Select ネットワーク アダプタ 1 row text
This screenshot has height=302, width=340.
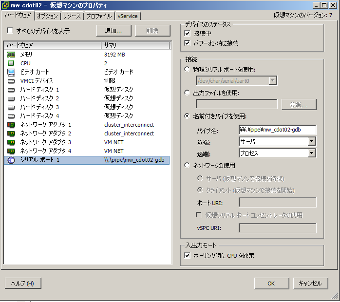[45, 125]
